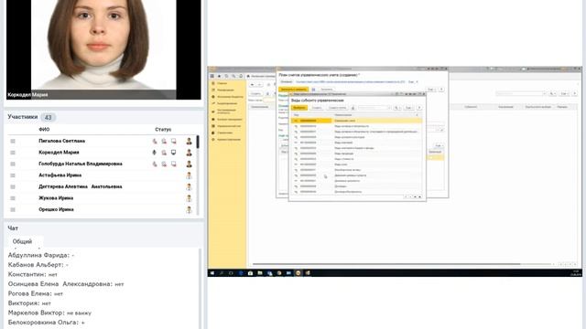Open search button dropdown in background list window
The width and height of the screenshot is (586, 329).
[x=552, y=93]
